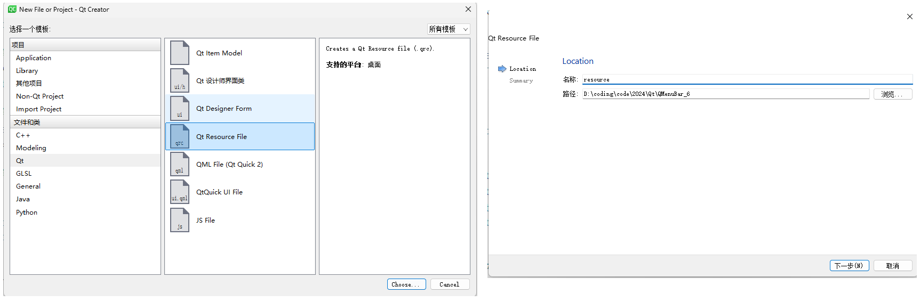Select the Qt category in list

point(85,160)
